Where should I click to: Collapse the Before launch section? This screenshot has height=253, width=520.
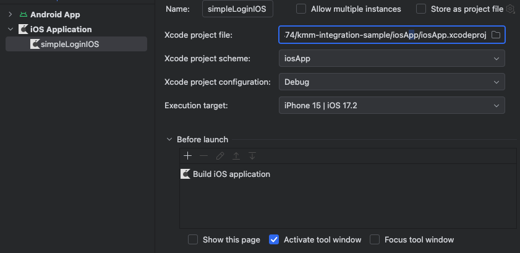[169, 140]
